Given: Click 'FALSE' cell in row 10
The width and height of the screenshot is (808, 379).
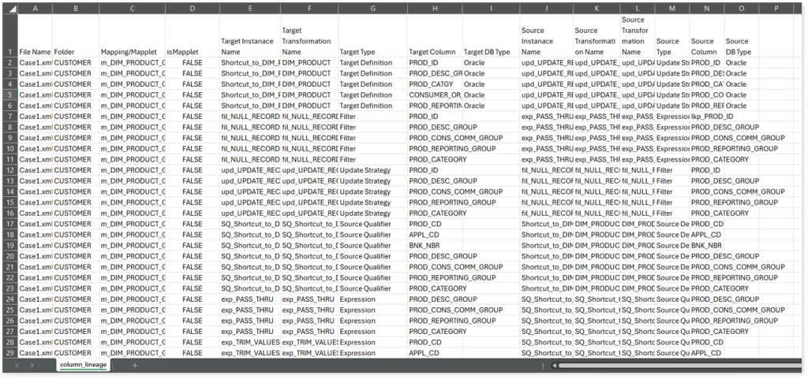Looking at the screenshot, I should point(193,149).
